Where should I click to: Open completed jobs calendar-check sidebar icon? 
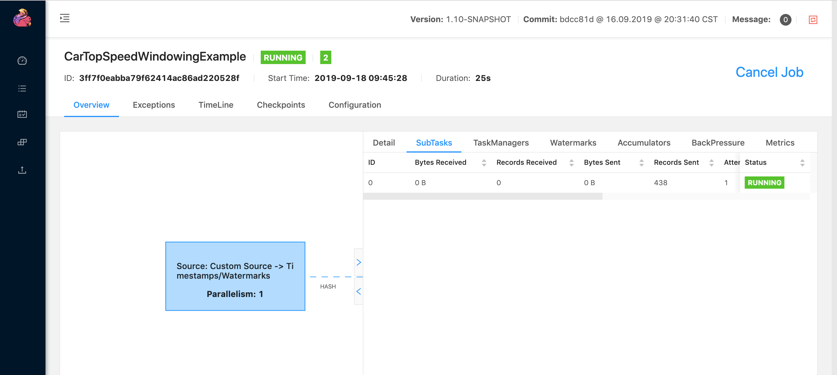coord(22,114)
